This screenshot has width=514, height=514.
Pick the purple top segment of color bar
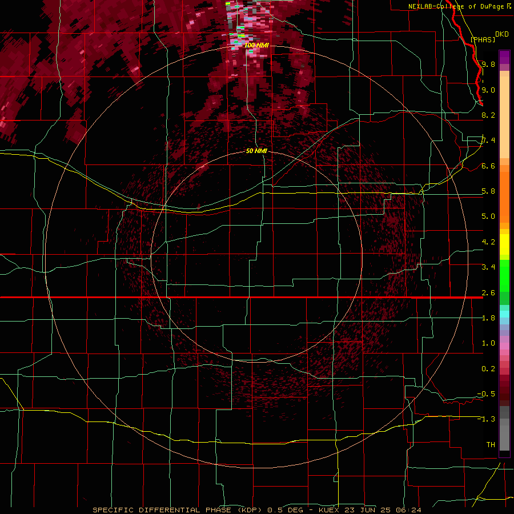click(504, 57)
